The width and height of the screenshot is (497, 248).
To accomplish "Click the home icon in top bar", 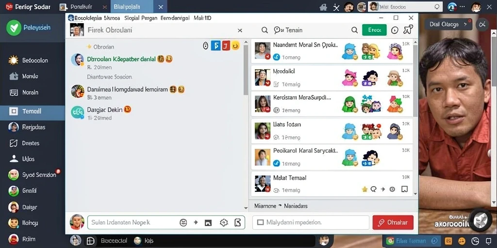I will pyautogui.click(x=323, y=7).
